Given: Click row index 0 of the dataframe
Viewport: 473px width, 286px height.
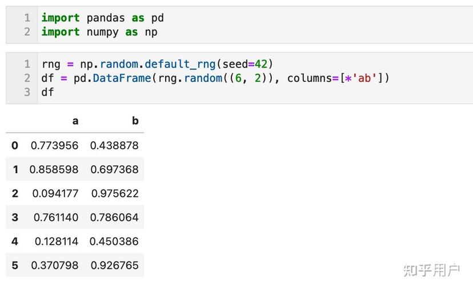Looking at the screenshot, I should [x=15, y=145].
